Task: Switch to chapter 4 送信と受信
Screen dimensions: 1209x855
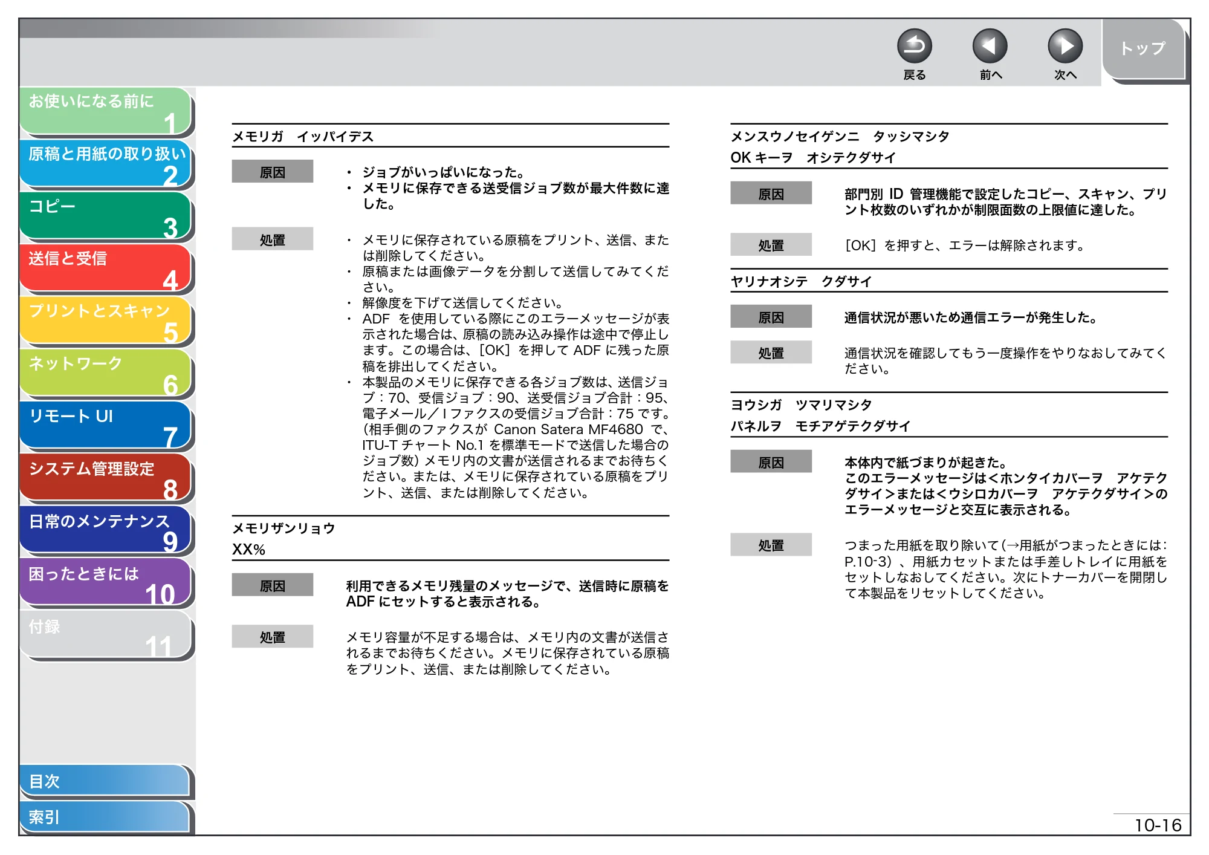Action: [x=106, y=268]
